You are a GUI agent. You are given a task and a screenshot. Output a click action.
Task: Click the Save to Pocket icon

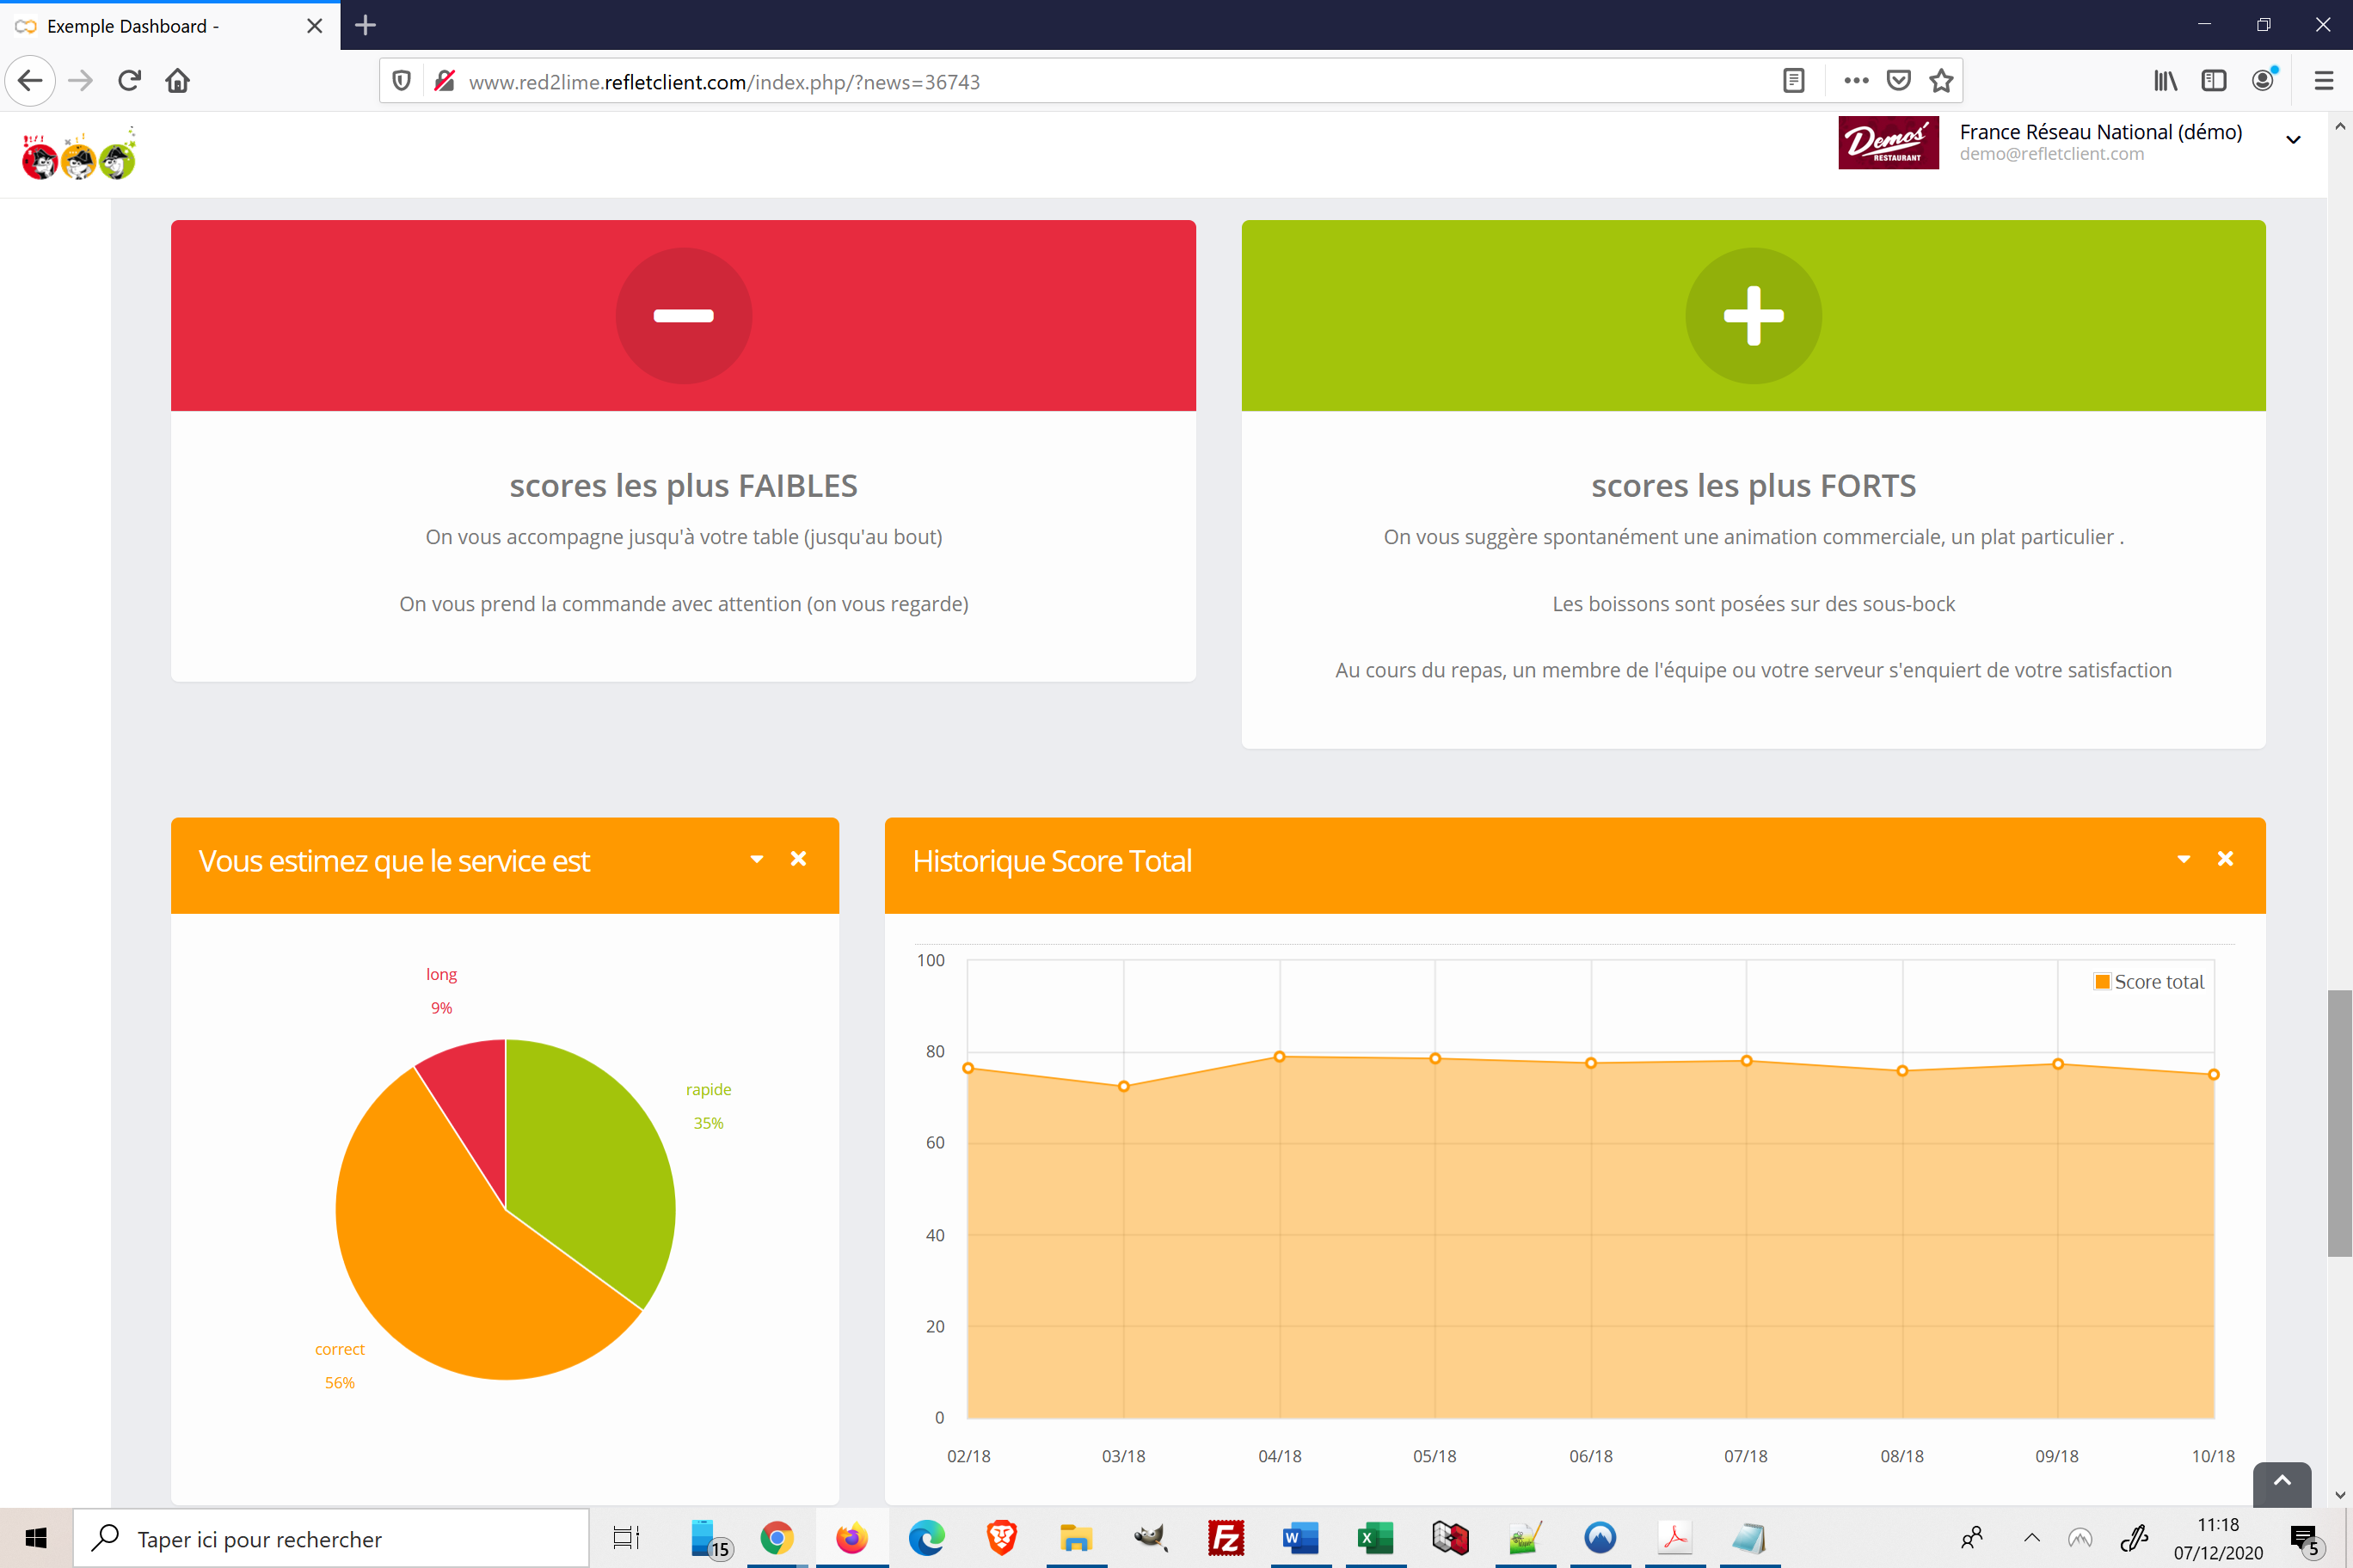1898,81
